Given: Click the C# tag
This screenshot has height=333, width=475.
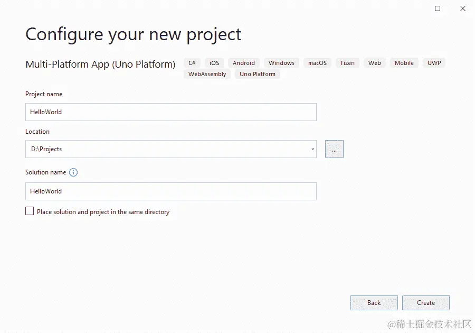Looking at the screenshot, I should coord(192,63).
